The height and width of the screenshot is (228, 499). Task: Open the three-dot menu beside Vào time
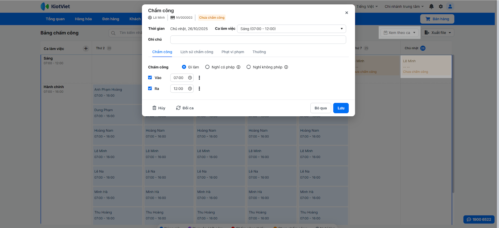click(199, 78)
